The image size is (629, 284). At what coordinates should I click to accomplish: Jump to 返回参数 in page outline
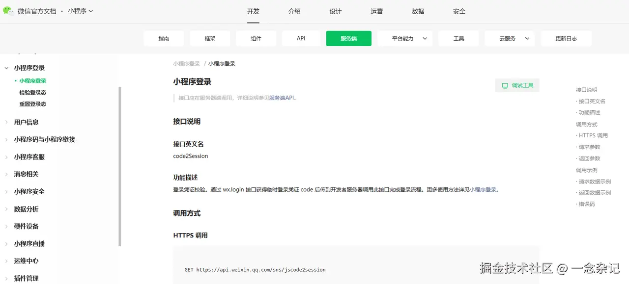590,158
